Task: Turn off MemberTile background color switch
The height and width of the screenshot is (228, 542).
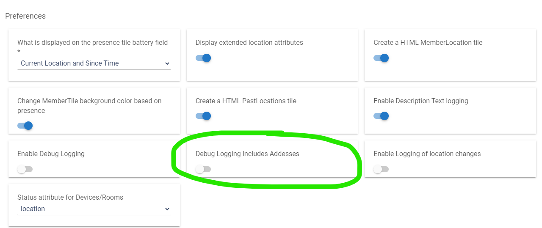Action: (25, 126)
